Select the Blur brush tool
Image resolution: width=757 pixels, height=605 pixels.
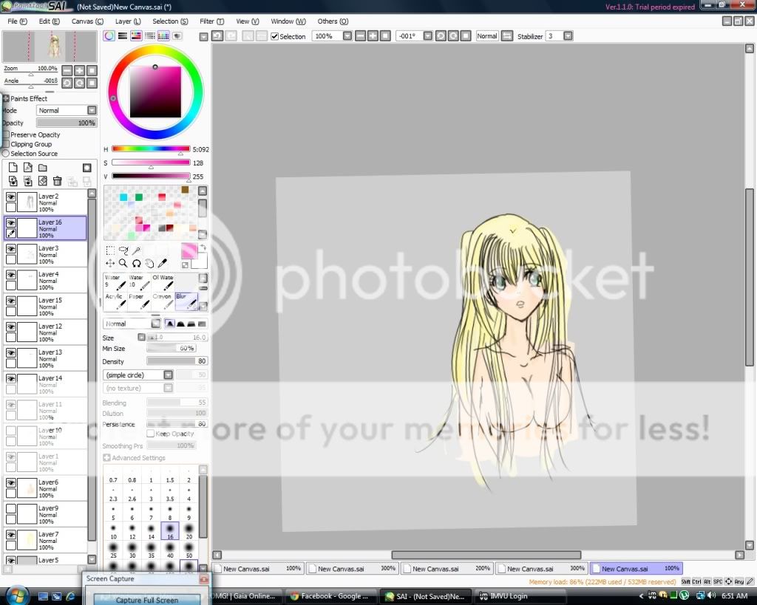tap(186, 301)
